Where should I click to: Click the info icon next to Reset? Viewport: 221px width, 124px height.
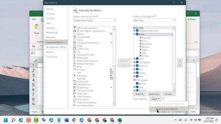163,99
